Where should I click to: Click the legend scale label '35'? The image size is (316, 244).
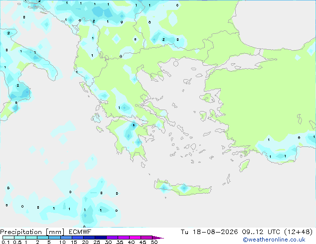tap(120, 242)
